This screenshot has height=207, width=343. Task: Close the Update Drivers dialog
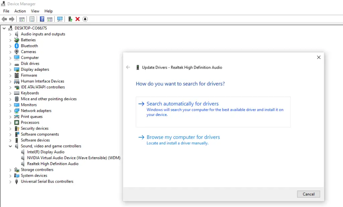click(319, 57)
